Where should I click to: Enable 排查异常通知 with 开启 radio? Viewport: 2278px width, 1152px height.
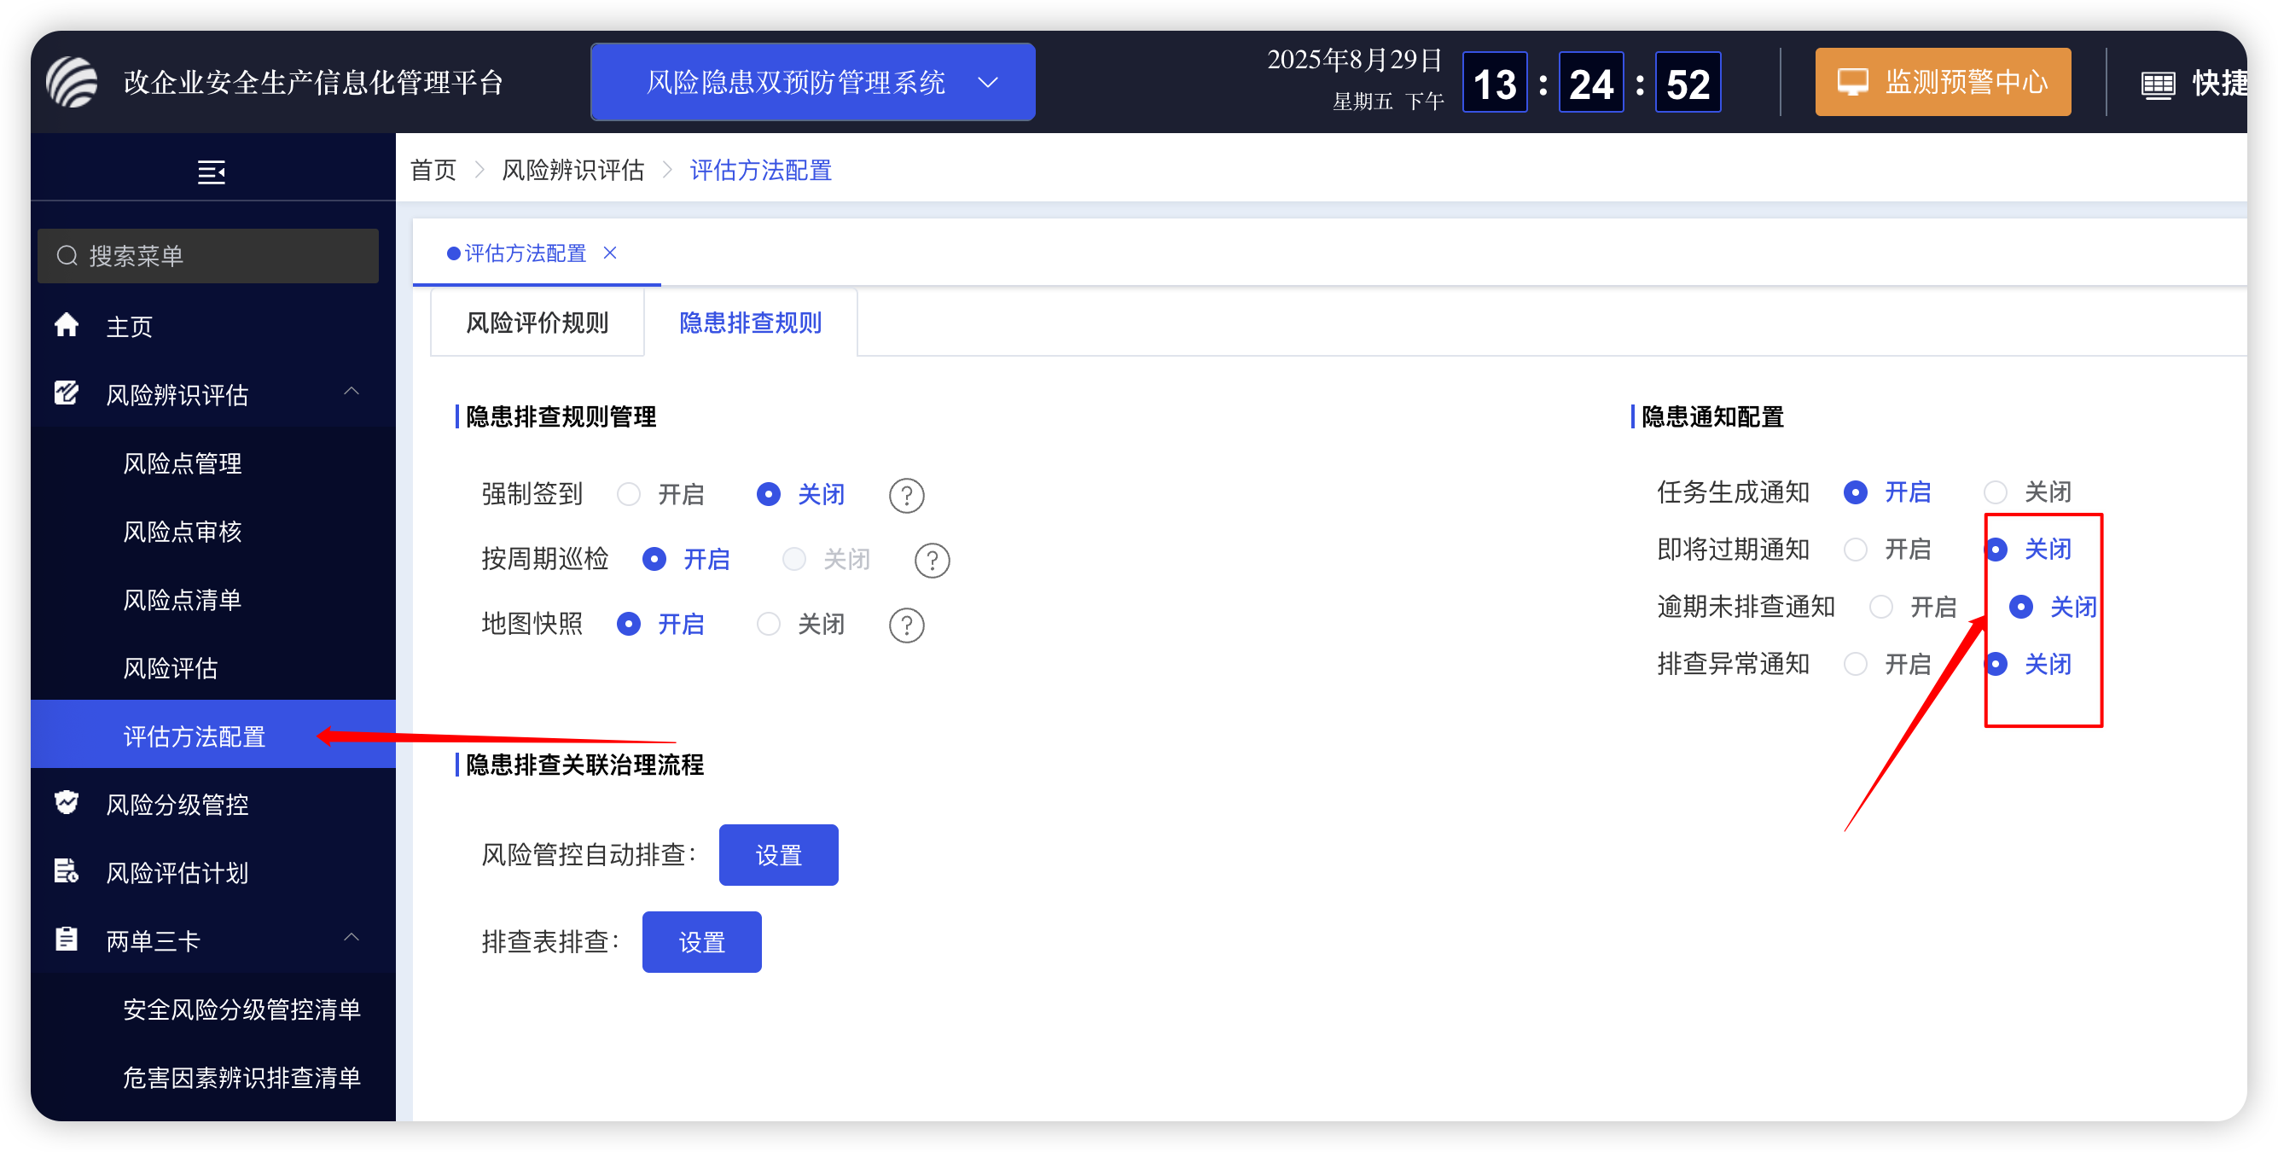(x=1856, y=665)
